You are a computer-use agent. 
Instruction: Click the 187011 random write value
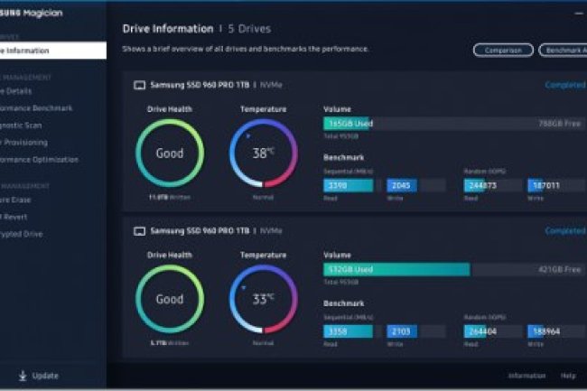pyautogui.click(x=546, y=186)
